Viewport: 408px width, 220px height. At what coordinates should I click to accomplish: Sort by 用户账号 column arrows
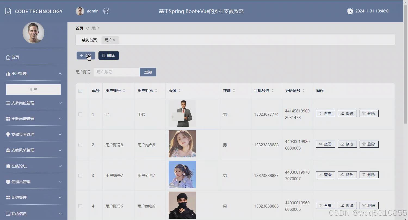[124, 90]
